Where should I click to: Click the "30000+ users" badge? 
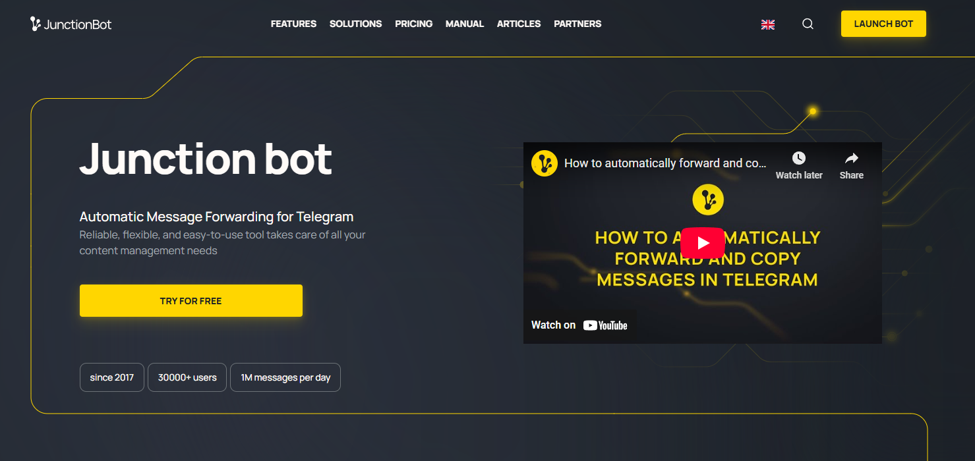pyautogui.click(x=187, y=377)
